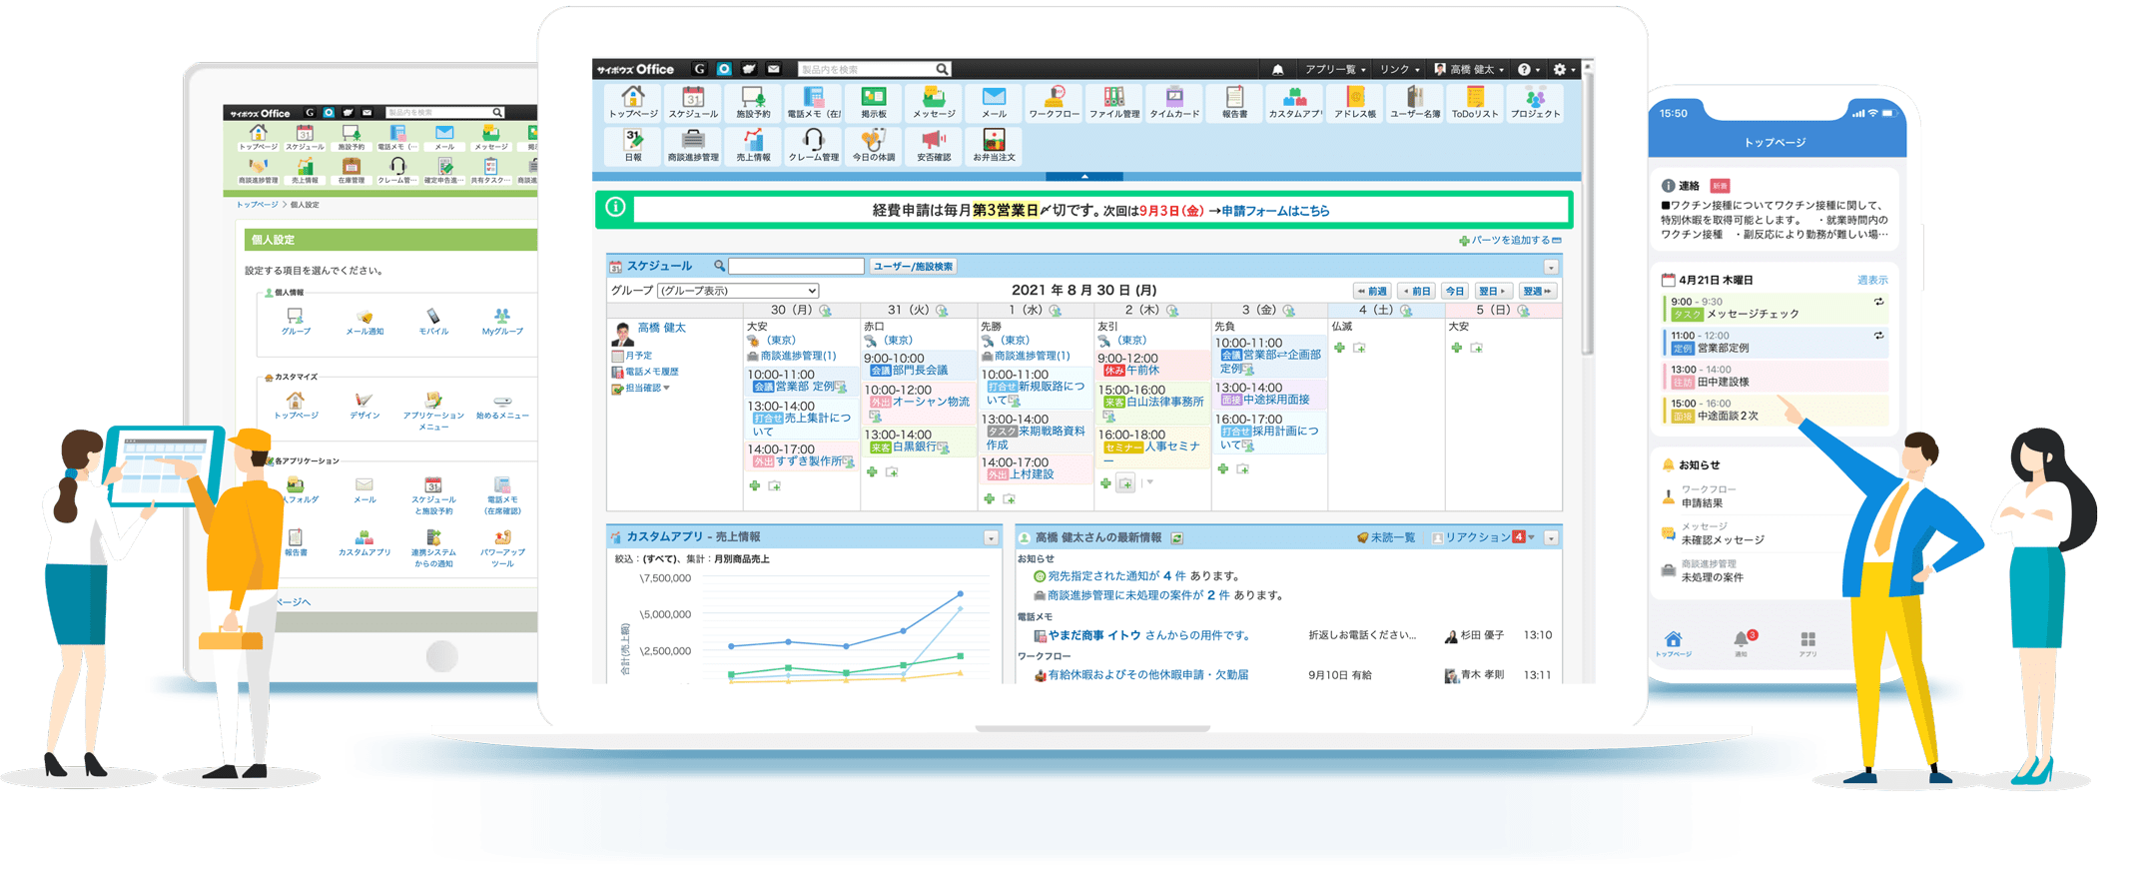Open the ファイル管理 app icon

[1113, 102]
